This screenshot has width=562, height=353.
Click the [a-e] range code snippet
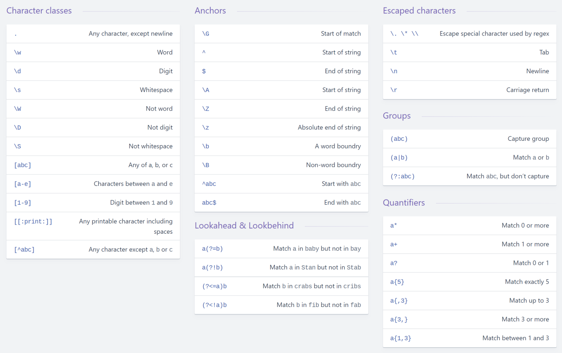pos(22,184)
